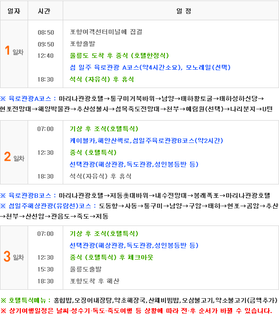
Task: Click the 일자 column header
Action: [14, 11]
